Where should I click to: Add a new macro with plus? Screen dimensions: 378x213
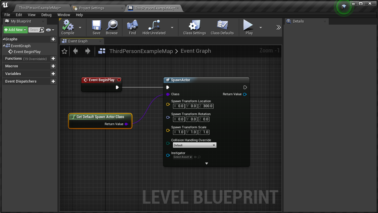[x=53, y=66]
